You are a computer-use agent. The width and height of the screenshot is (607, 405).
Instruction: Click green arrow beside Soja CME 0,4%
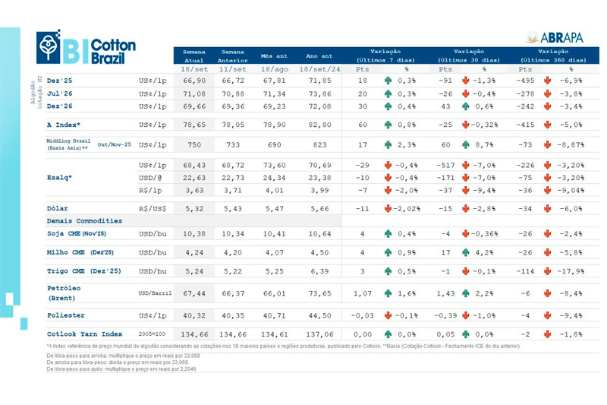(x=388, y=233)
